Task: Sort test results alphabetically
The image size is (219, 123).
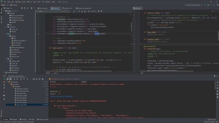Action: 14,79
